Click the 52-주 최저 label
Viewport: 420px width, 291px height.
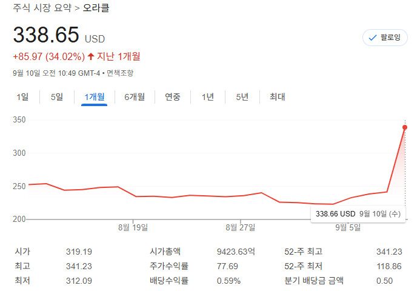[303, 266]
